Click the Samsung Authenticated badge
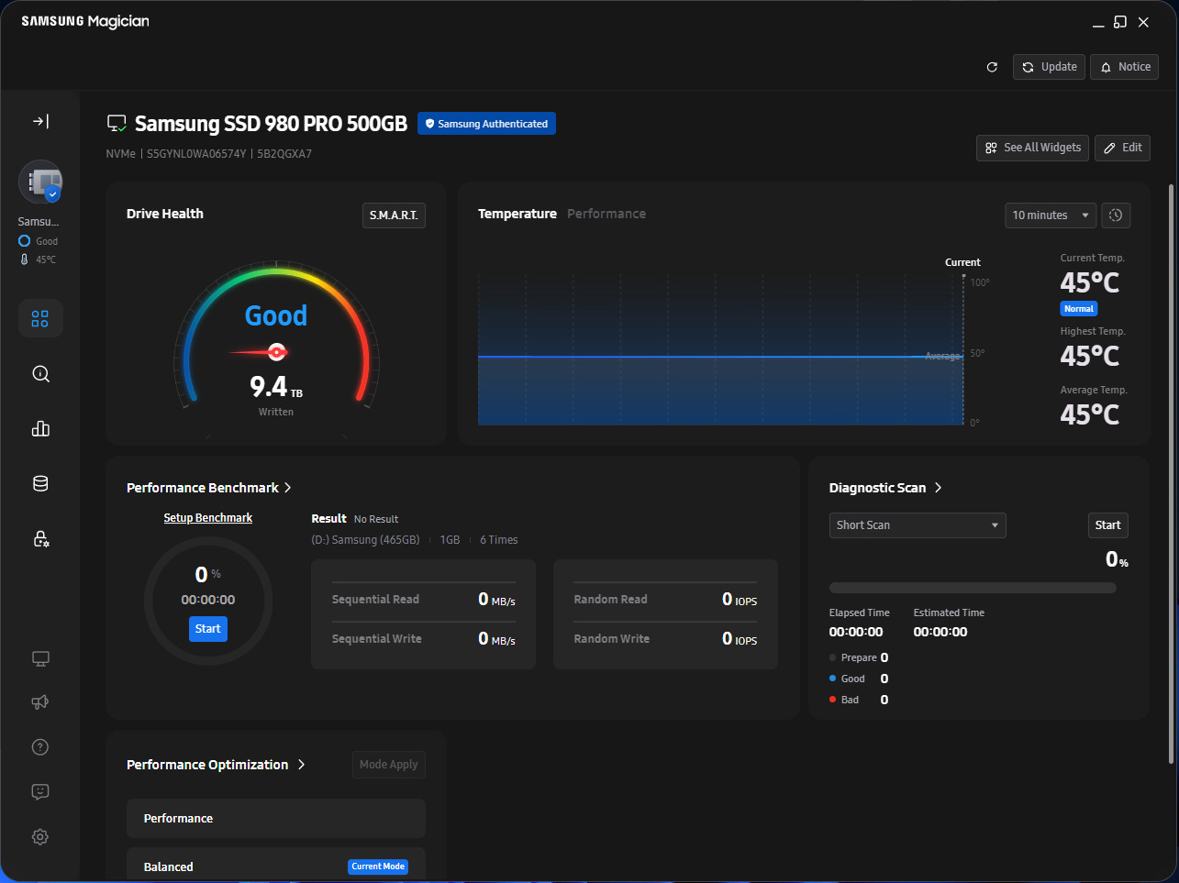This screenshot has height=883, width=1179. pyautogui.click(x=486, y=124)
